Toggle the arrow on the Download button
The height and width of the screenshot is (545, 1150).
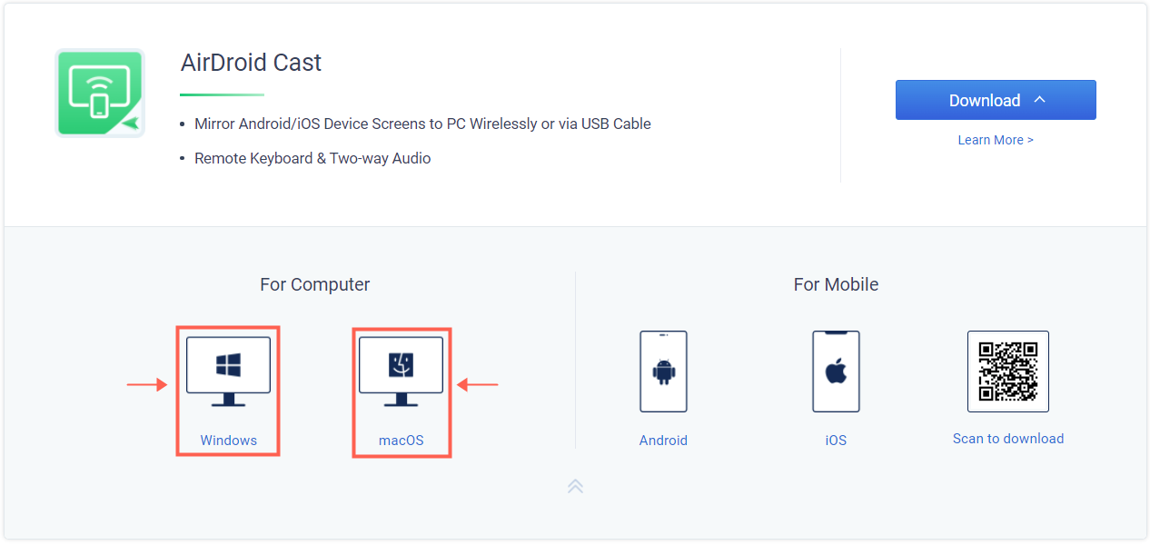(1040, 99)
